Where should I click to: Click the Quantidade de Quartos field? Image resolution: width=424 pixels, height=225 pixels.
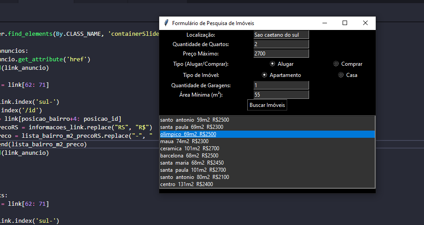tap(281, 44)
